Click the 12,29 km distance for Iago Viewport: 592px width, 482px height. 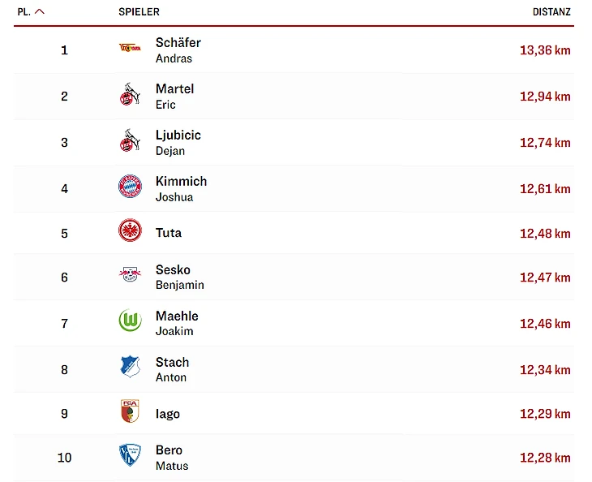(x=545, y=413)
